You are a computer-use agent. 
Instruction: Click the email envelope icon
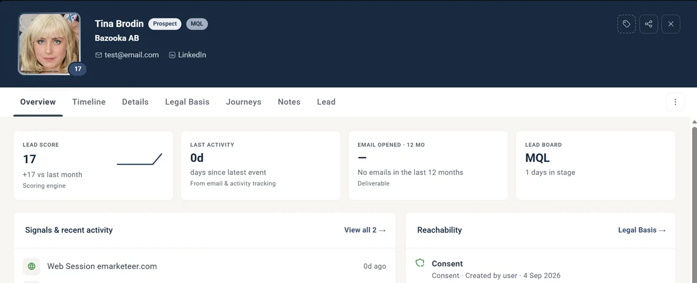99,55
